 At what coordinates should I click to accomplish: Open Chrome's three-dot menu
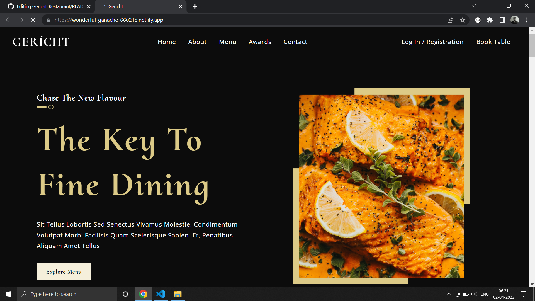coord(527,20)
